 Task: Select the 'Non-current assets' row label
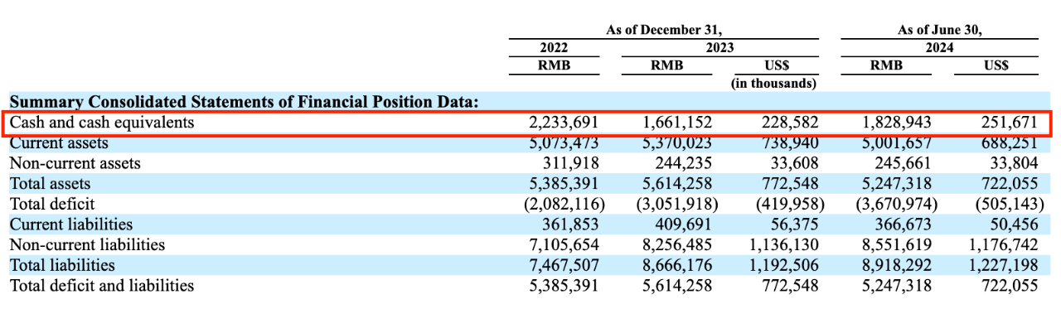point(75,163)
